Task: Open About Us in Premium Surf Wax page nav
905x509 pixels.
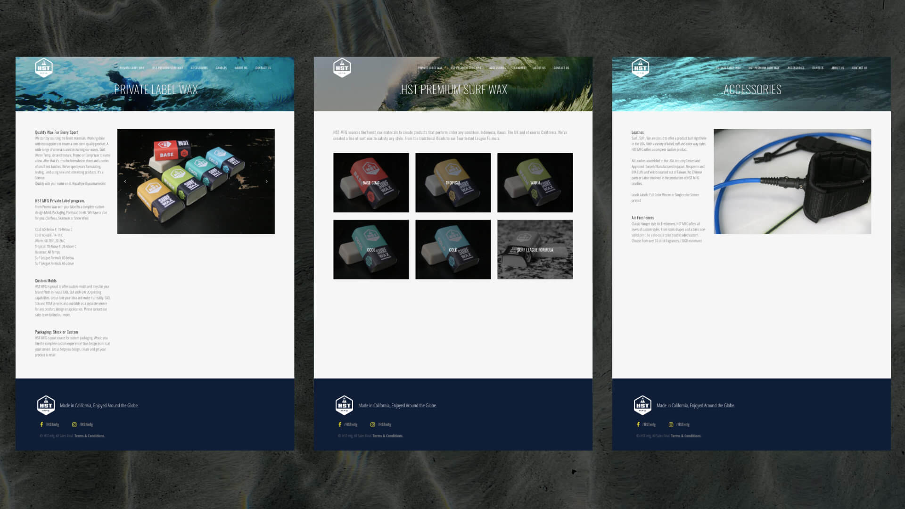Action: [540, 68]
